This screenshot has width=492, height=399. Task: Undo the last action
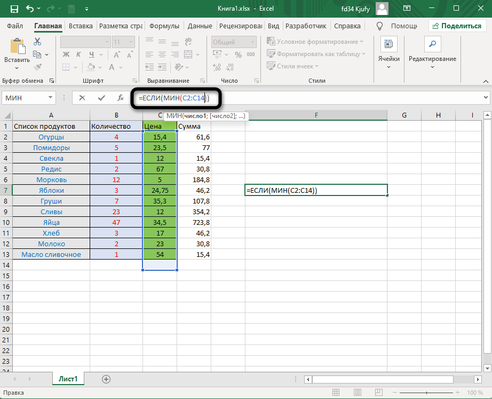click(30, 9)
